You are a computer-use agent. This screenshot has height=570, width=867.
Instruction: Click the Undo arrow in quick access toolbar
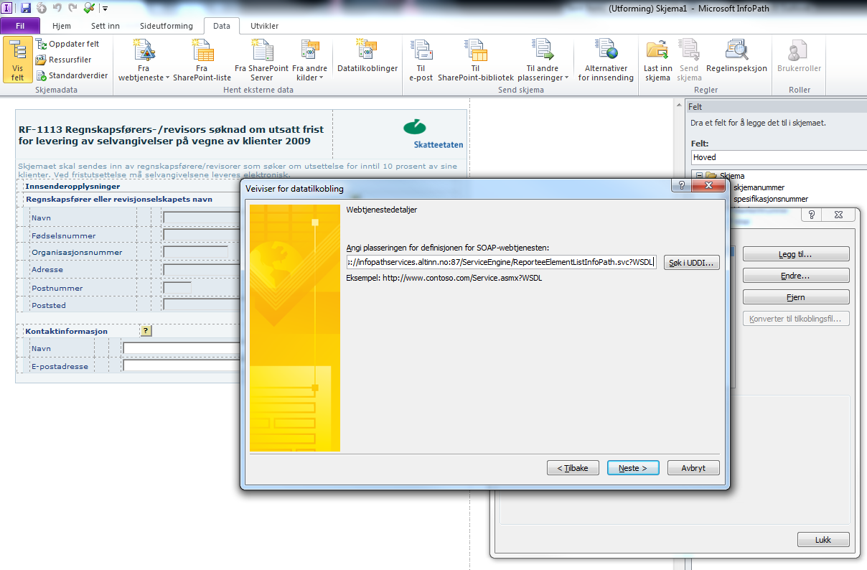click(x=57, y=8)
